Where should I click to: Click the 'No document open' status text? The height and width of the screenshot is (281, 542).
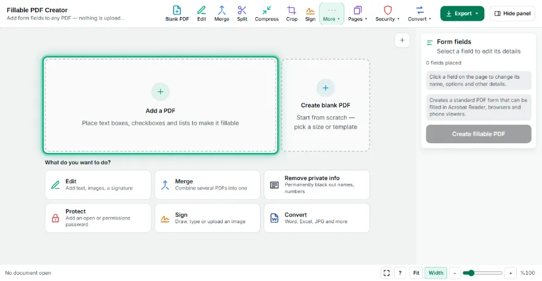click(28, 273)
